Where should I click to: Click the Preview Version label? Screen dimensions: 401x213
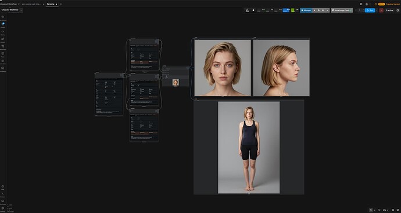pyautogui.click(x=393, y=4)
